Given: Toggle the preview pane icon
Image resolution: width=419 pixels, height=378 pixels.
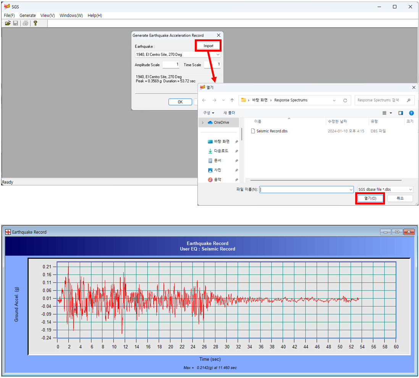Looking at the screenshot, I should click(401, 113).
